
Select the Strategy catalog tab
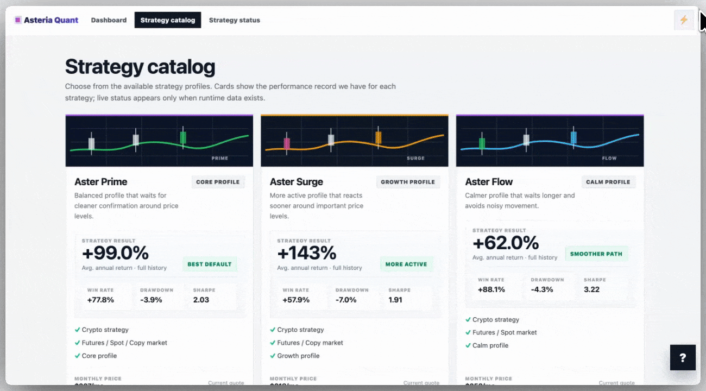tap(168, 20)
